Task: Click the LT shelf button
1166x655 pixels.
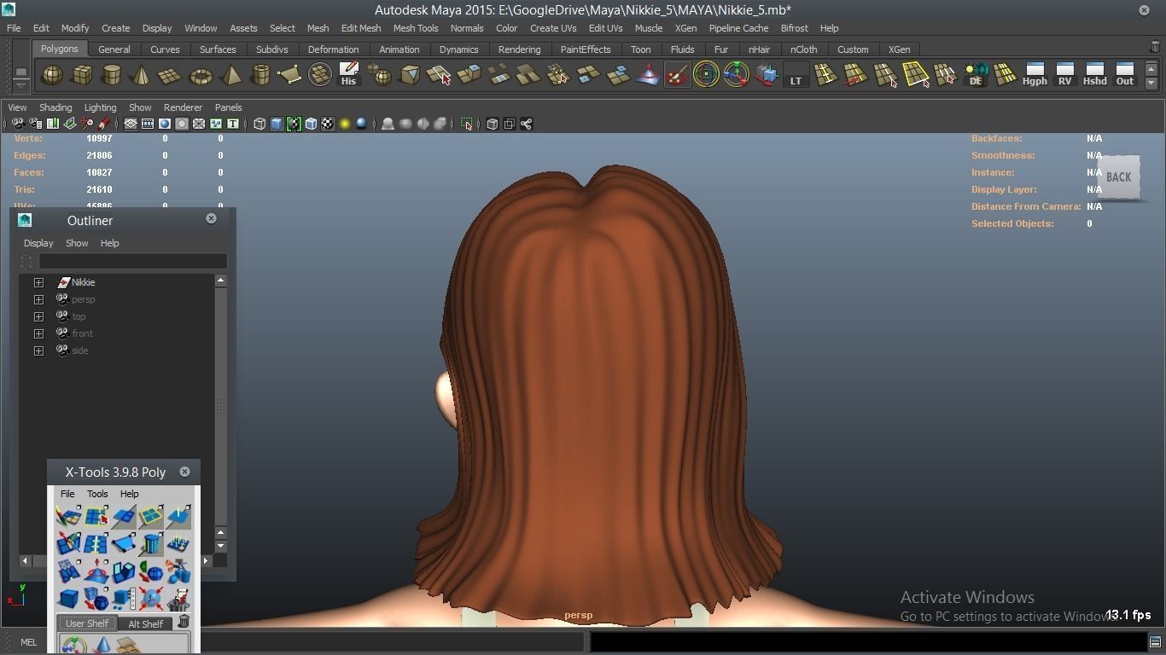Action: 796,75
